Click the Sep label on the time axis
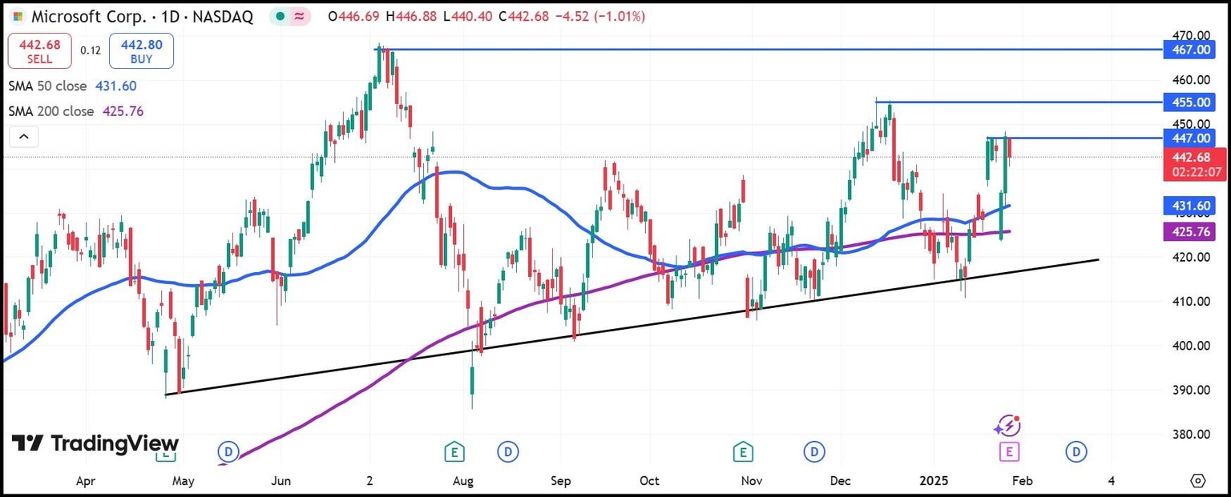This screenshot has width=1231, height=497. pyautogui.click(x=560, y=482)
